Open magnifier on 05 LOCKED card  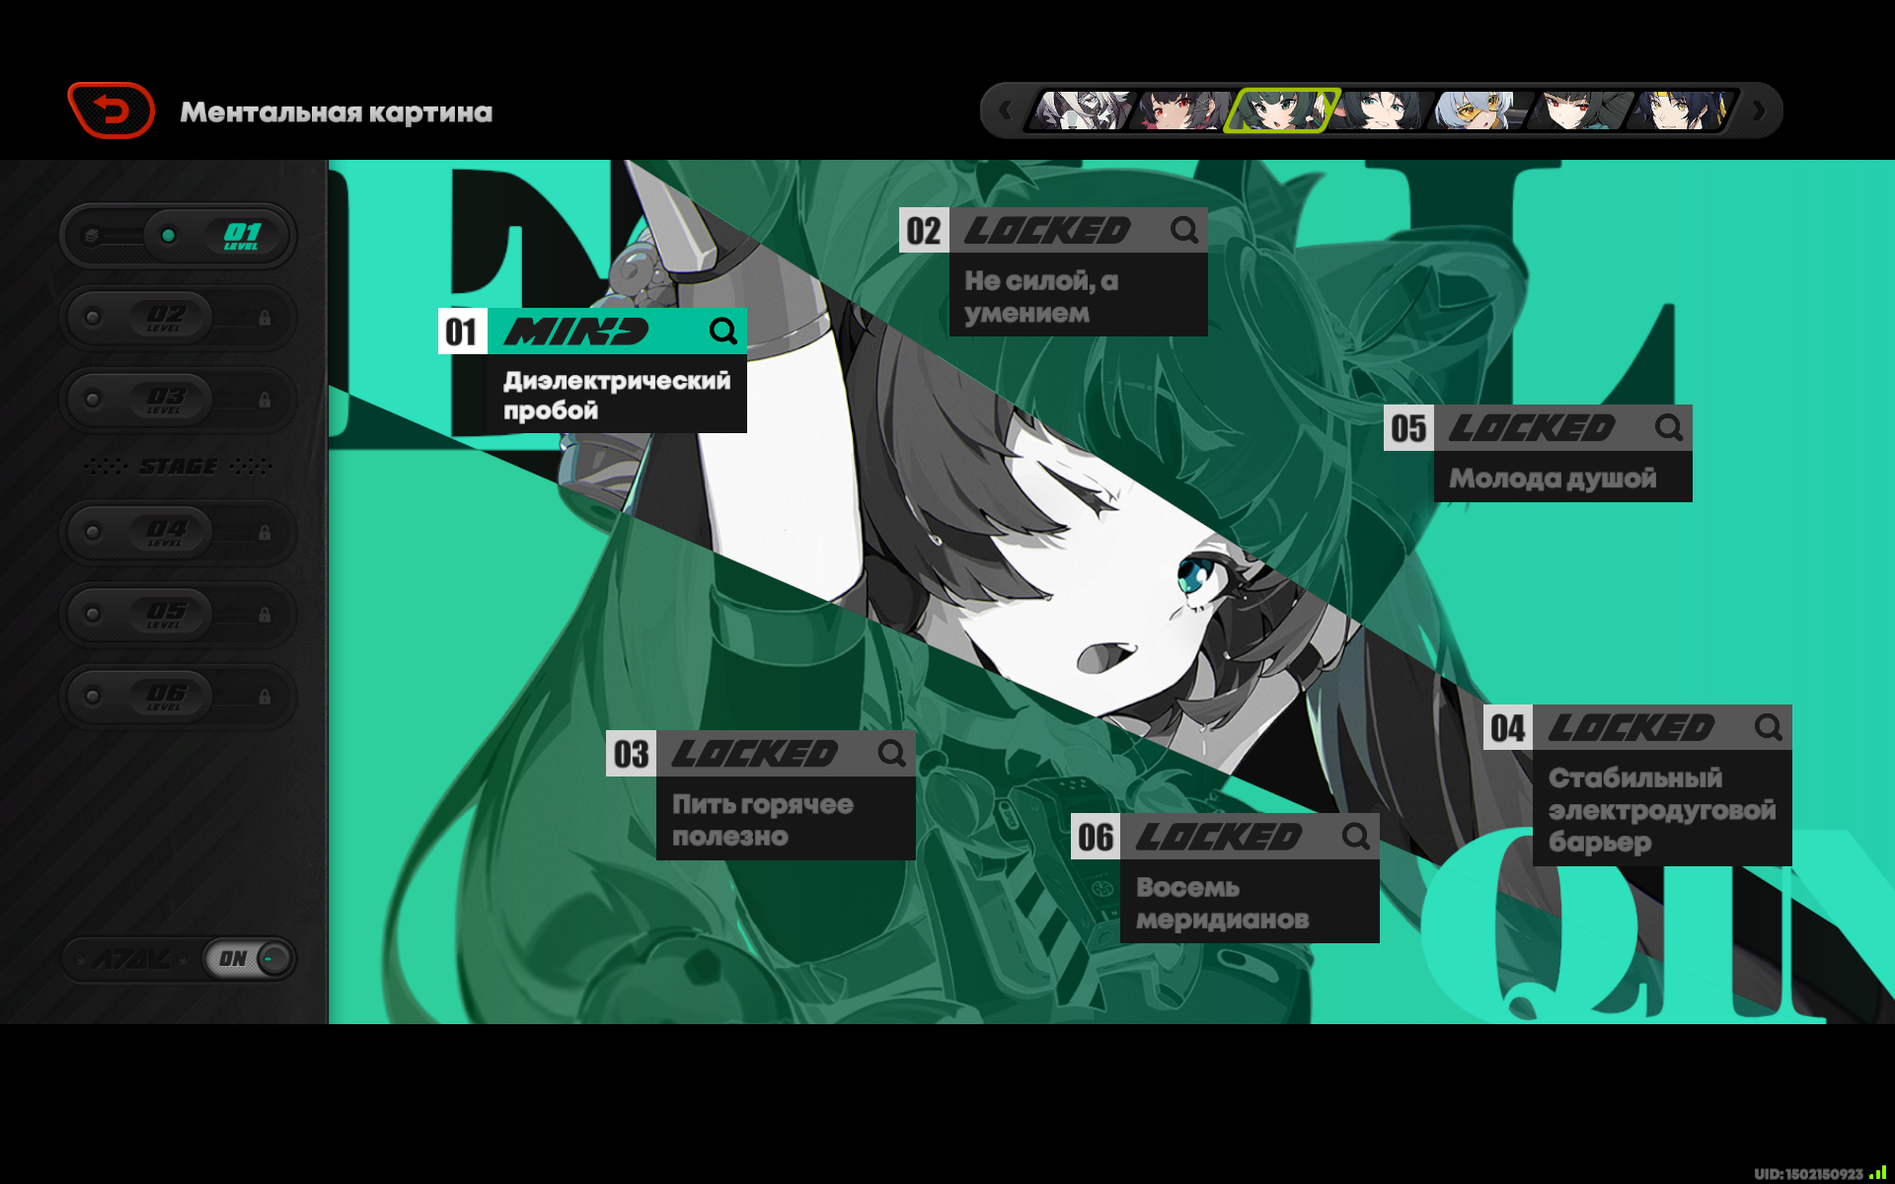click(x=1669, y=427)
